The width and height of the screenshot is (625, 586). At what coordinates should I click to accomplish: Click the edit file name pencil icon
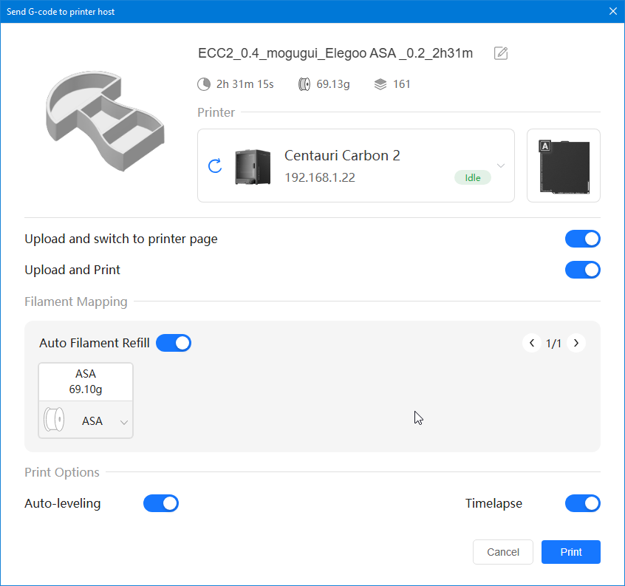tap(501, 53)
